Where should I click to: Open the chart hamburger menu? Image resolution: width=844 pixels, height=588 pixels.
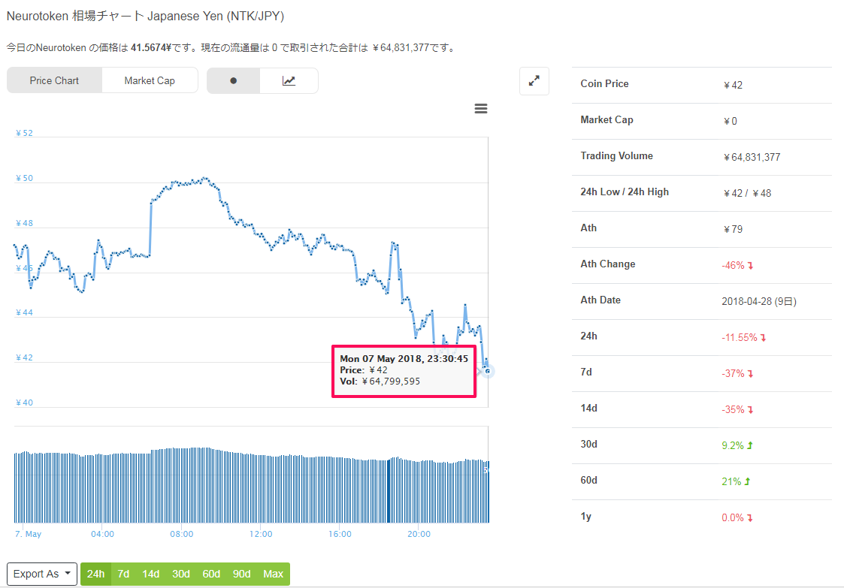[x=481, y=109]
